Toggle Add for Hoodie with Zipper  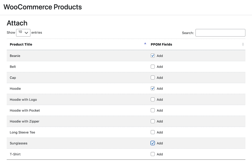[x=153, y=121]
